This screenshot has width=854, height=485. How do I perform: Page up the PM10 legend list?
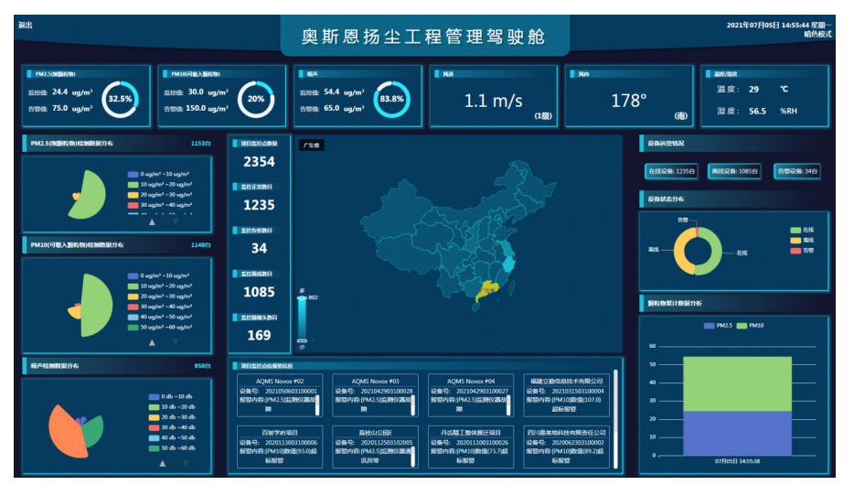pos(153,342)
